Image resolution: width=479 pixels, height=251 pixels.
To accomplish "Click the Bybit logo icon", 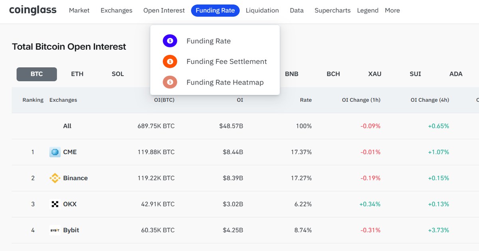I will (55, 230).
